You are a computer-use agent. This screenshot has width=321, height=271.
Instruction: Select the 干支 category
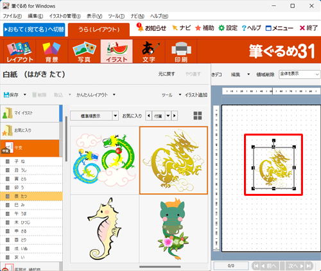click(x=30, y=148)
